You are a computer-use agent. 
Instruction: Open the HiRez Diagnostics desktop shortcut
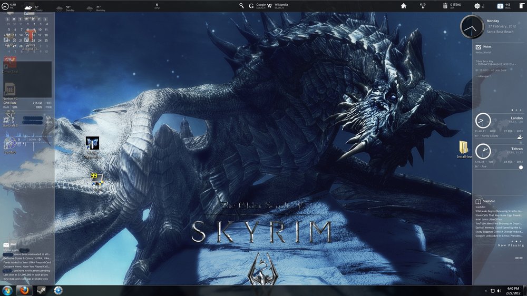tap(92, 147)
